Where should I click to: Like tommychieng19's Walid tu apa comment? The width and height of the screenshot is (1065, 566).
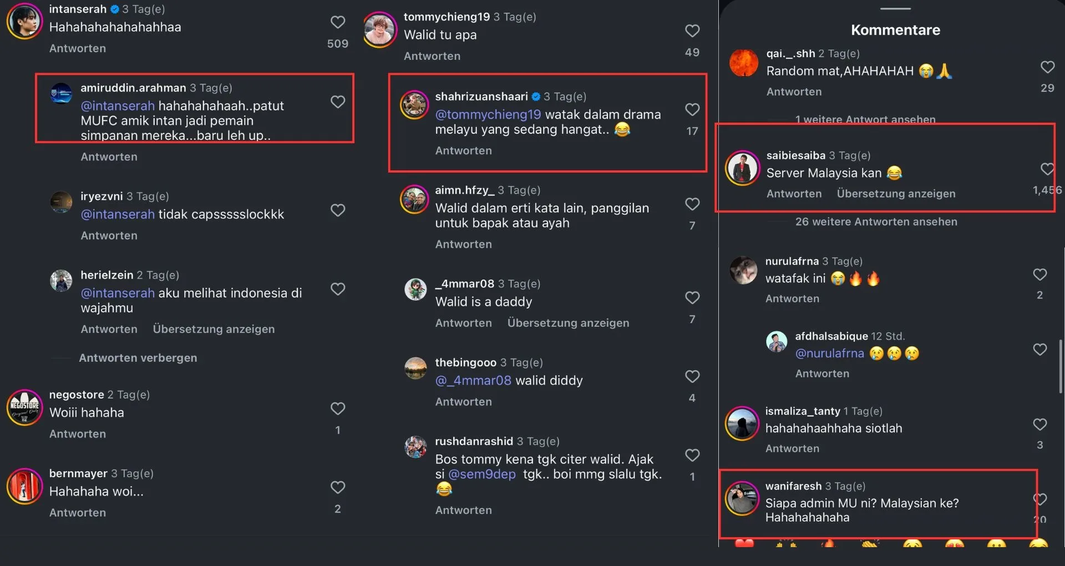point(692,31)
